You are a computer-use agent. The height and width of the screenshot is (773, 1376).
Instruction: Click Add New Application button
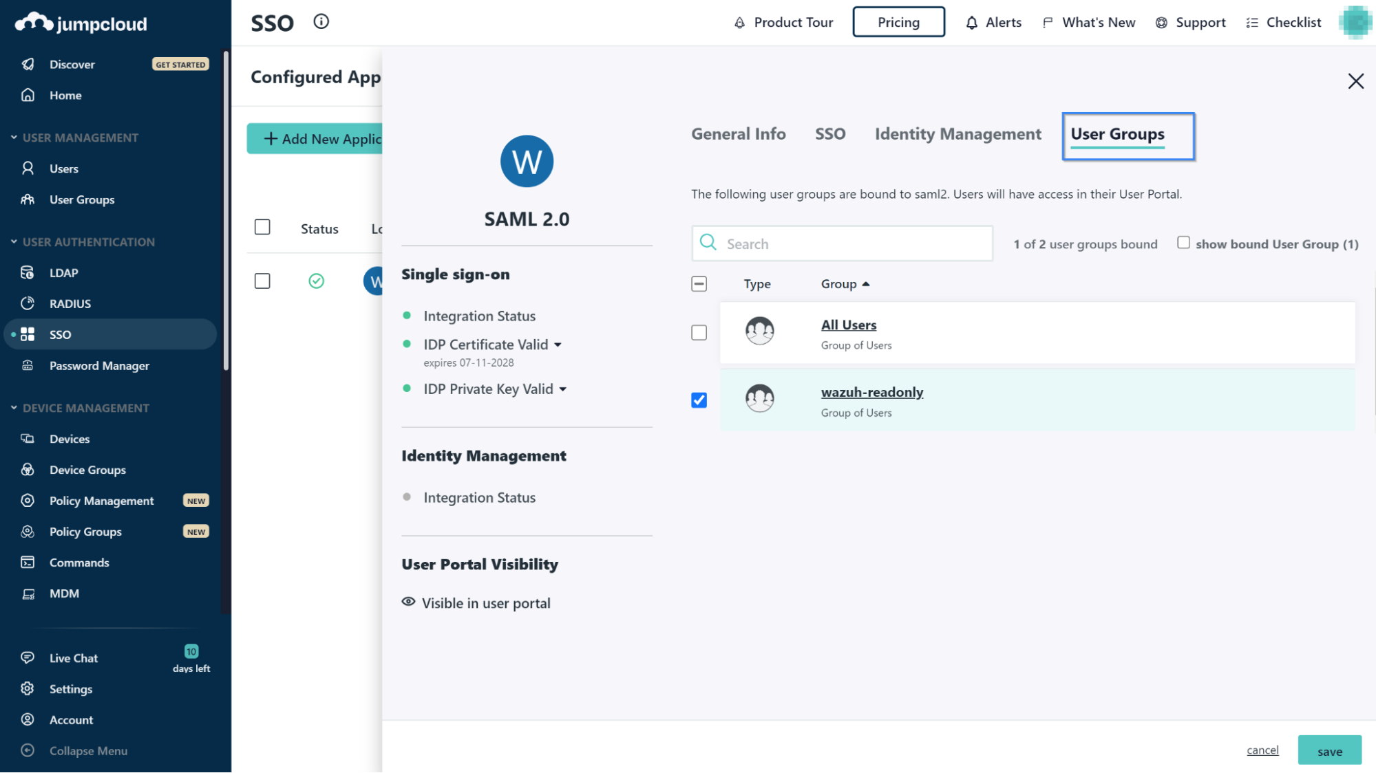click(315, 138)
